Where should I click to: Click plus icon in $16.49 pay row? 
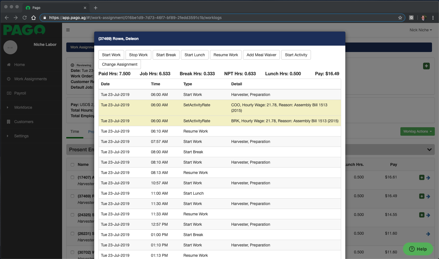coord(422,196)
